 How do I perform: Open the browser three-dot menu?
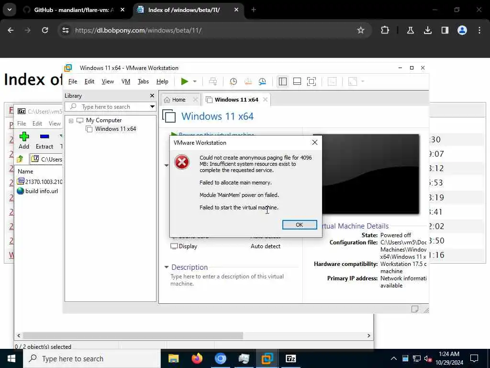(479, 30)
